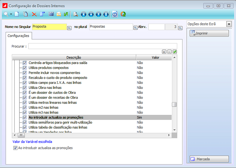Expand all tree nodes with the plus icon
This screenshot has height=168, width=236.
(x=164, y=52)
